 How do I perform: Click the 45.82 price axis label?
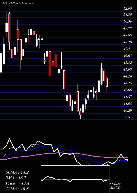pos(128,63)
